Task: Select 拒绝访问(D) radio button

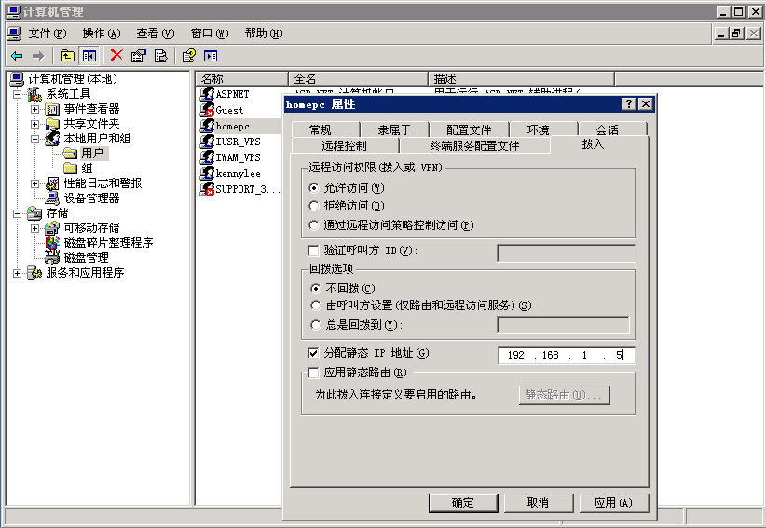Action: click(x=314, y=206)
